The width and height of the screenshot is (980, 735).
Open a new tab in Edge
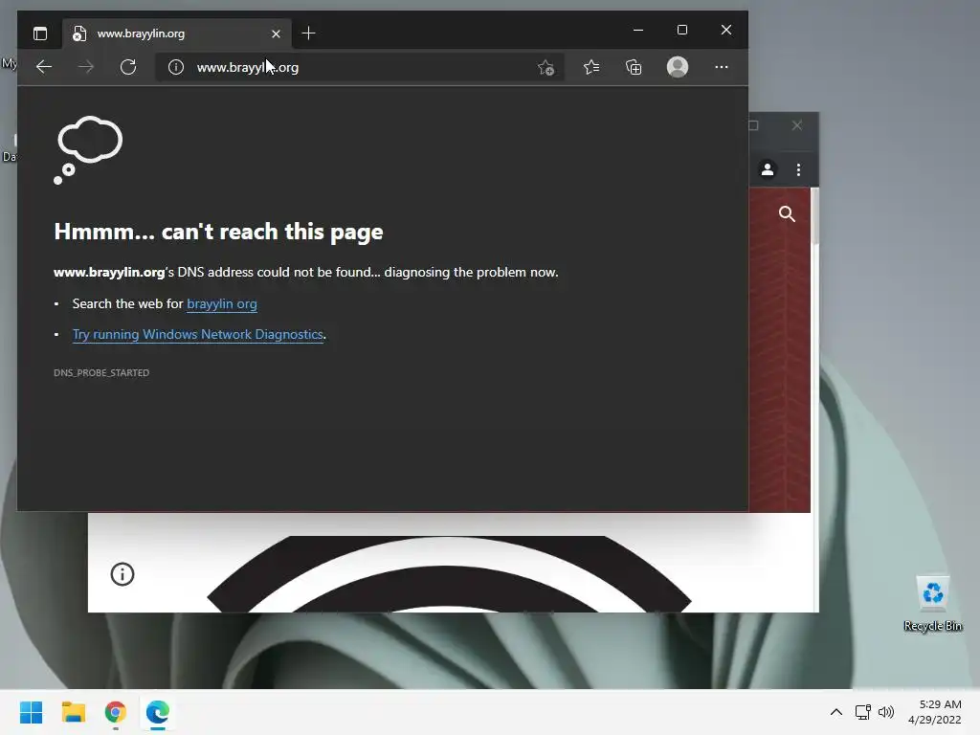point(308,33)
